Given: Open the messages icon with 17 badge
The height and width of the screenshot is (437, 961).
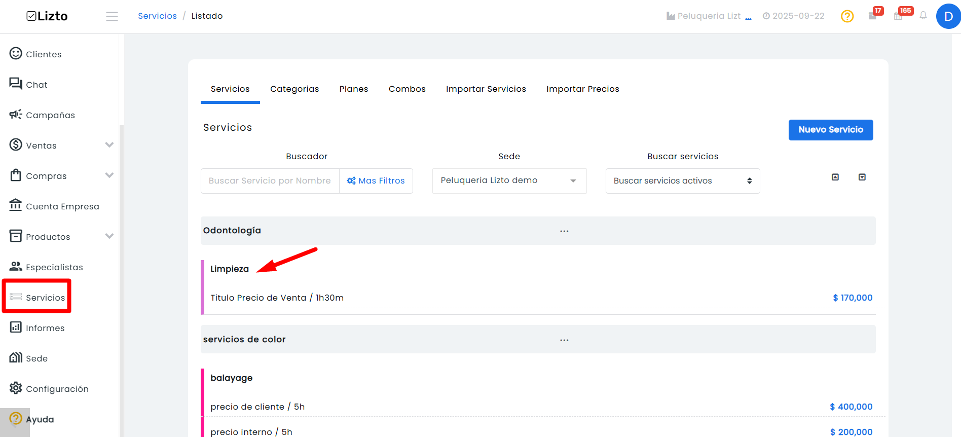Looking at the screenshot, I should pos(873,16).
